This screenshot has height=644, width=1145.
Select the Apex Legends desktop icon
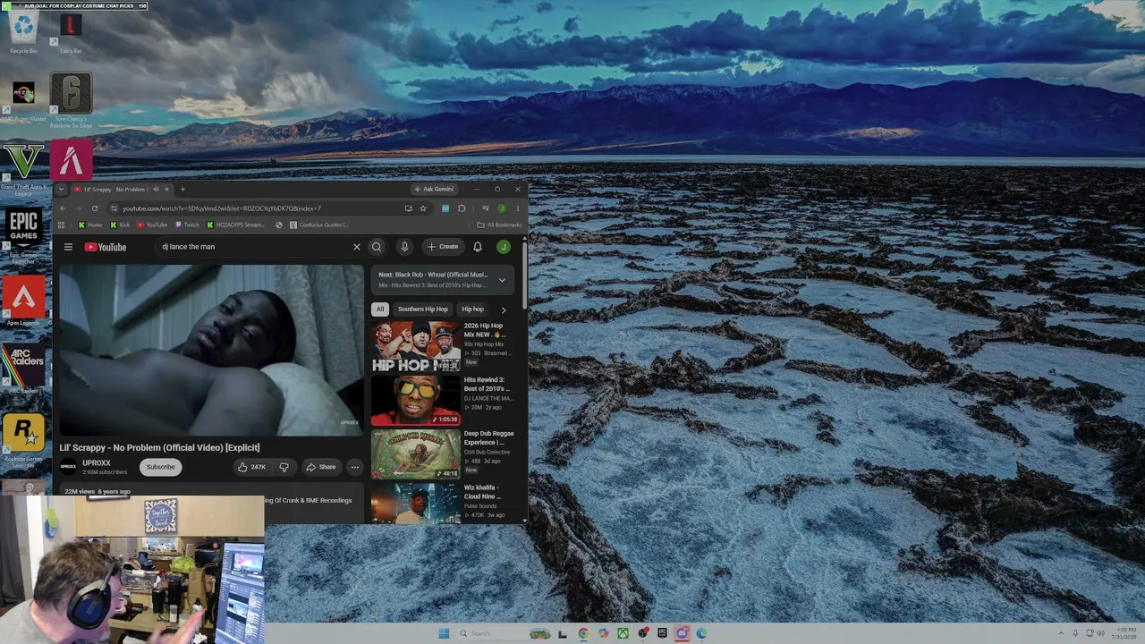point(23,302)
